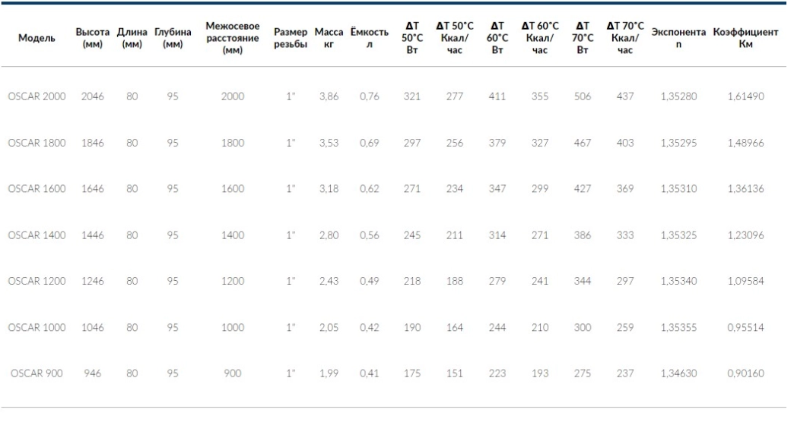
Task: Click the Размер резьбы header
Action: (291, 38)
